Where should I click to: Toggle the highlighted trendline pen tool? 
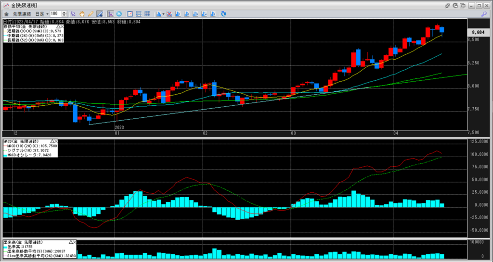click(100, 14)
